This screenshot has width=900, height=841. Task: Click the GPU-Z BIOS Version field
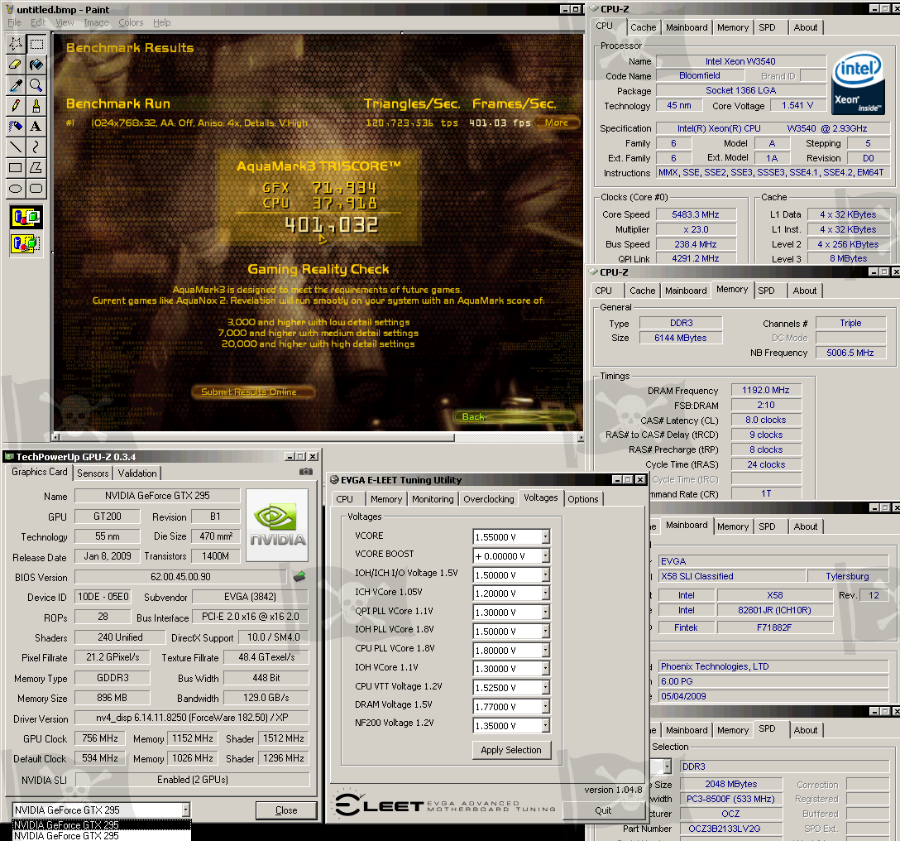pyautogui.click(x=180, y=577)
